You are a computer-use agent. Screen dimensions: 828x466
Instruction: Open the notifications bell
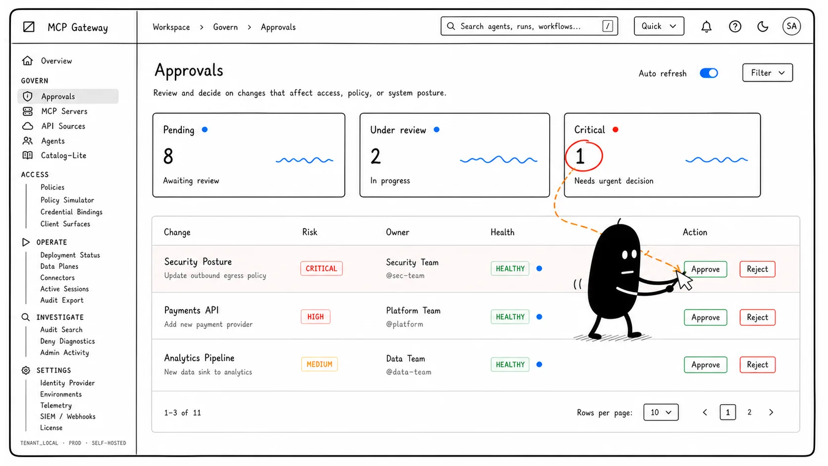(x=706, y=27)
